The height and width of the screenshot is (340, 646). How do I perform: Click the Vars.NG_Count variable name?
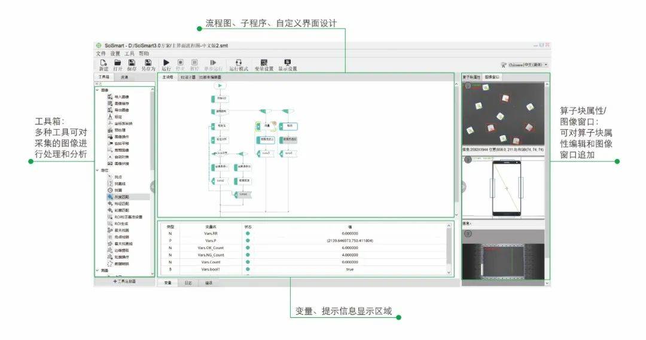pyautogui.click(x=211, y=255)
